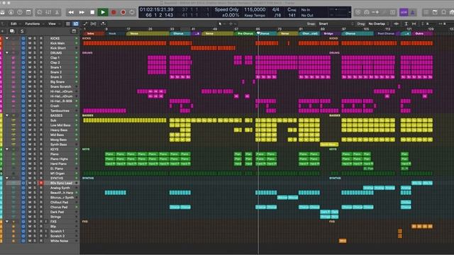This screenshot has height=255, width=454.
Task: Click the tempo value 115,0000
Action: [x=255, y=10]
